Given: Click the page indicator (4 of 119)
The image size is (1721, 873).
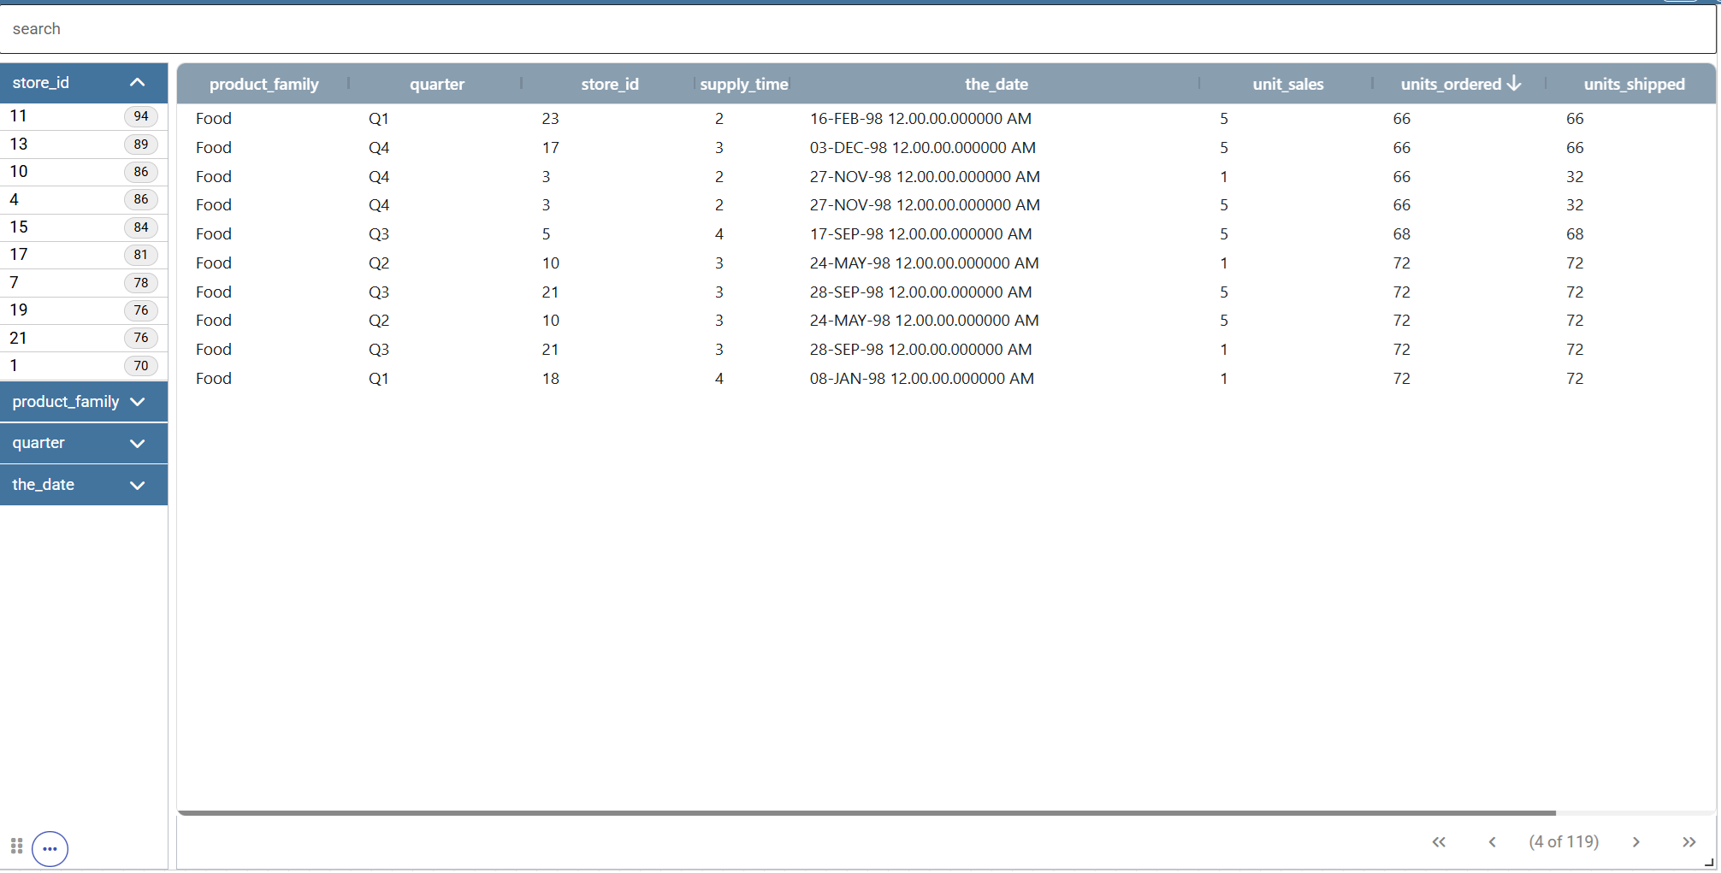Looking at the screenshot, I should point(1564,842).
